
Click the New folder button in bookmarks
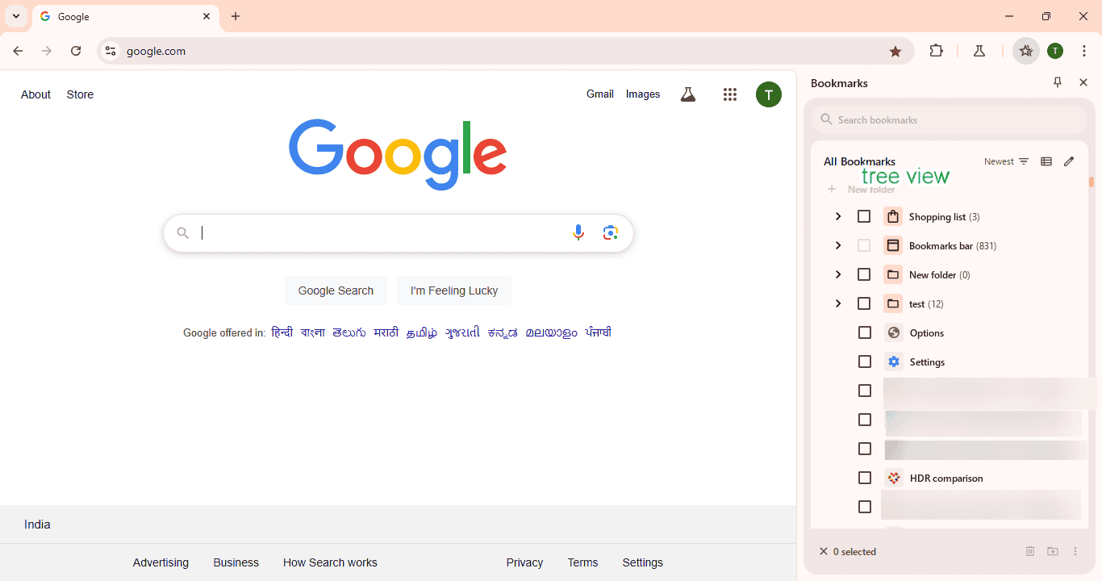pyautogui.click(x=861, y=190)
